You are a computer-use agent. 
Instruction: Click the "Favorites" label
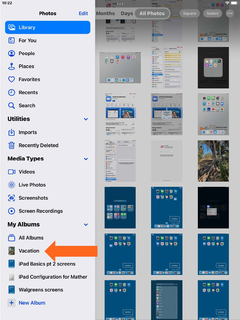(x=29, y=79)
